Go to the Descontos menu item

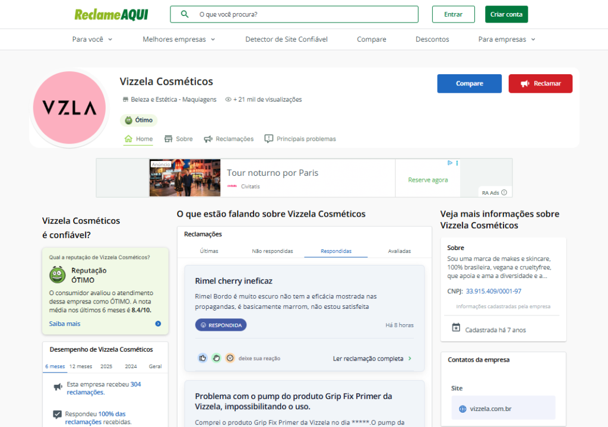(432, 39)
